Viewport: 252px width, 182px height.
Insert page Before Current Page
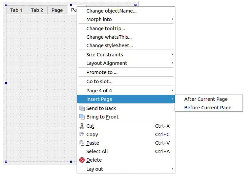pos(209,108)
